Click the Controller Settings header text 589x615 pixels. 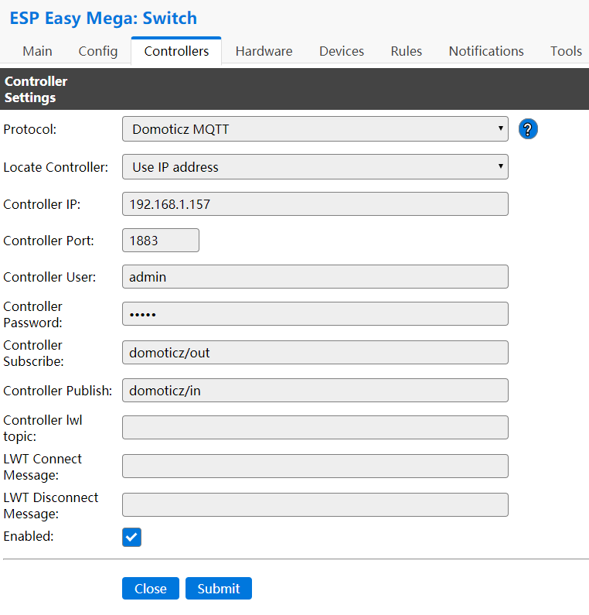pos(36,90)
